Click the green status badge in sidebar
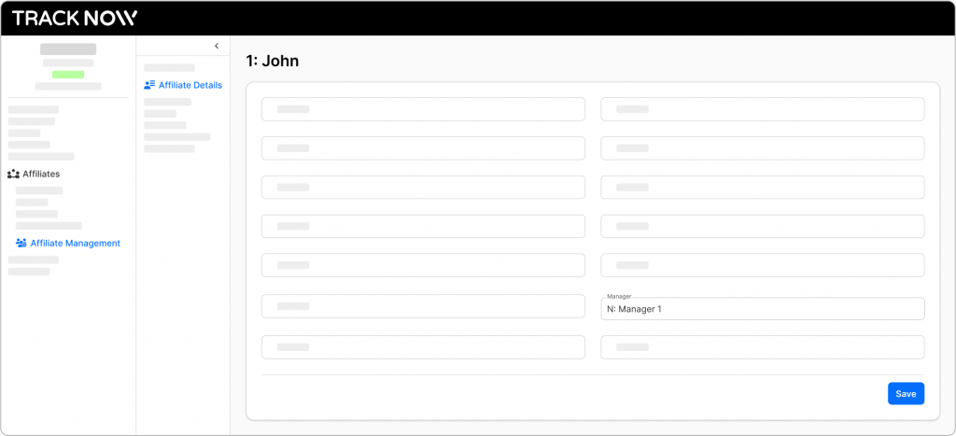The width and height of the screenshot is (956, 436). click(68, 75)
